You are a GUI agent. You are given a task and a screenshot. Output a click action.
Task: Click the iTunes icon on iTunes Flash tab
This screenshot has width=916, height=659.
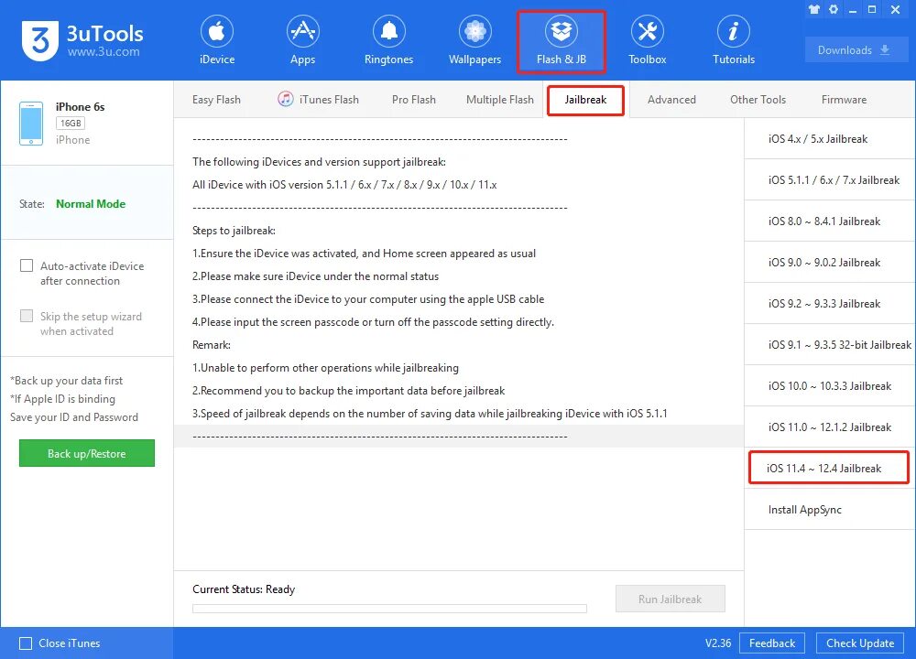point(285,99)
